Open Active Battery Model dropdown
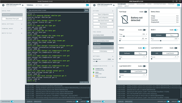 [x=103, y=38]
